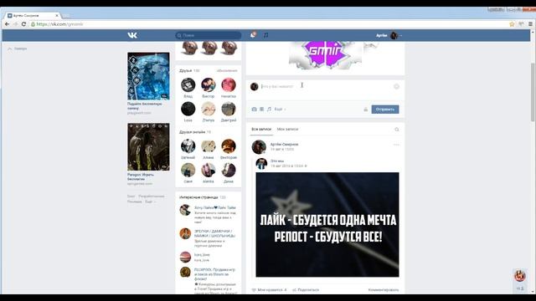Image resolution: width=536 pixels, height=301 pixels.
Task: Click the page vertical scrollbar thumb
Action: tap(533, 92)
